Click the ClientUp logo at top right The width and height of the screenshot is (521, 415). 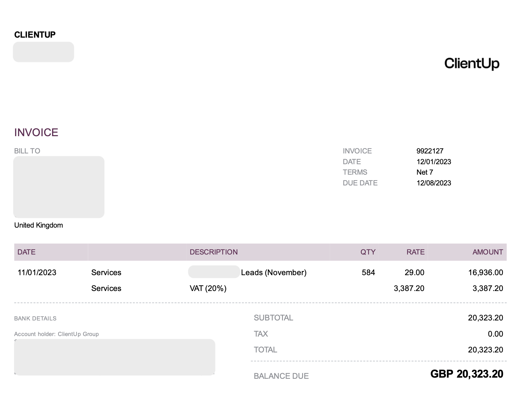(x=472, y=63)
